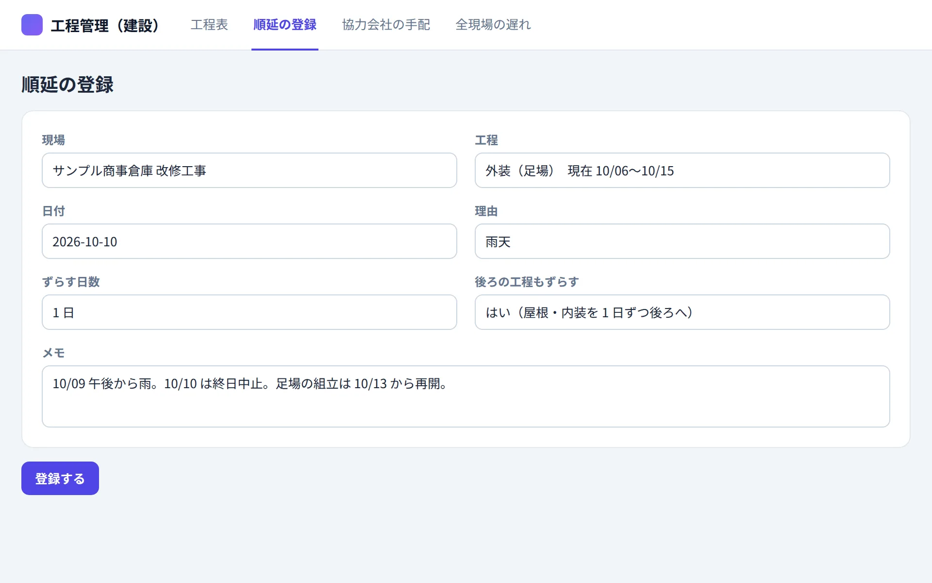Click the ずらす日数 label
Image resolution: width=932 pixels, height=583 pixels.
click(x=71, y=282)
